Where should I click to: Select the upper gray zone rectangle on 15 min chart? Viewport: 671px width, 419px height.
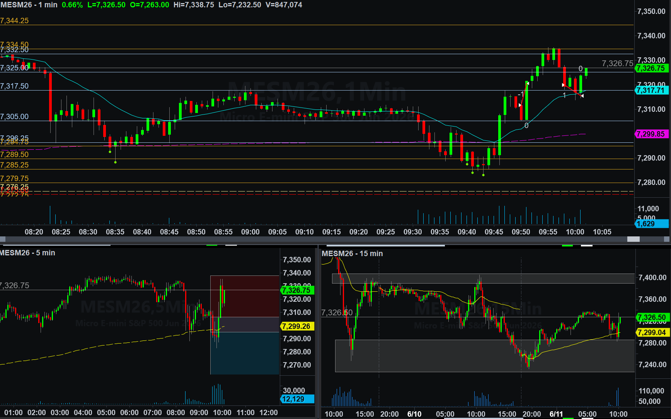click(483, 279)
